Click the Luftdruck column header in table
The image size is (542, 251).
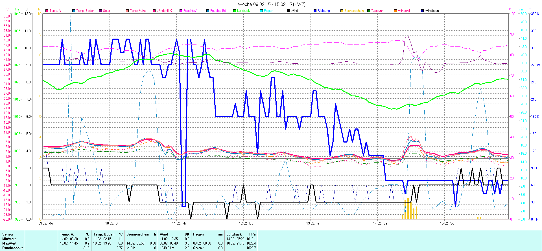pos(234,234)
